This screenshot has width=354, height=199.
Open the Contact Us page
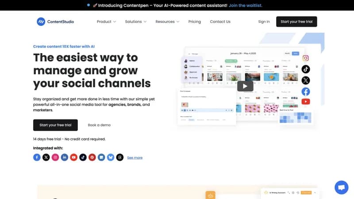click(220, 22)
